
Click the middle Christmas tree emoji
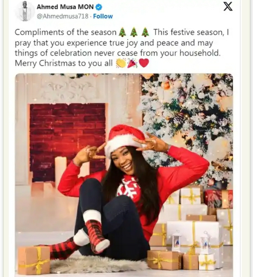134,32
